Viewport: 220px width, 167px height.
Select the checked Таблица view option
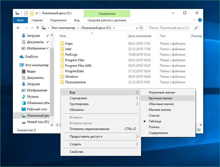(x=167, y=121)
